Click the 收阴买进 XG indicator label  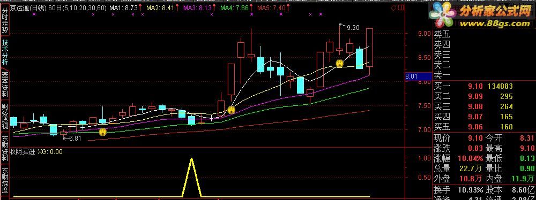(x=36, y=152)
